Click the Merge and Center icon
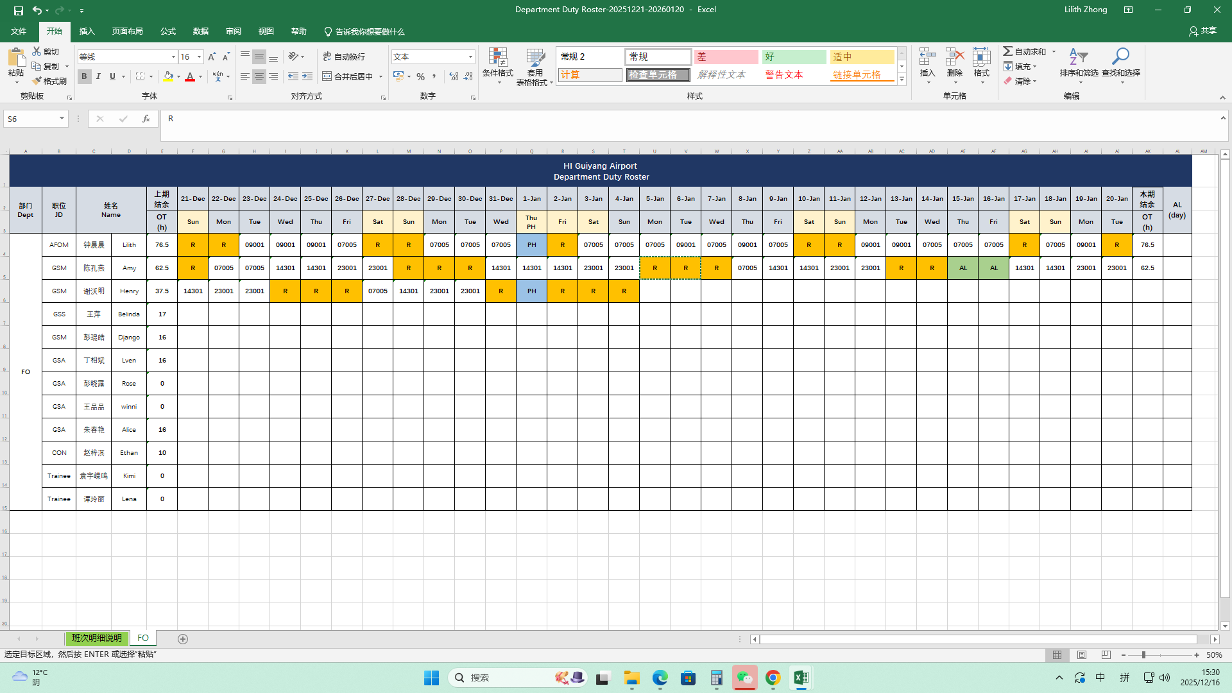 click(x=327, y=76)
